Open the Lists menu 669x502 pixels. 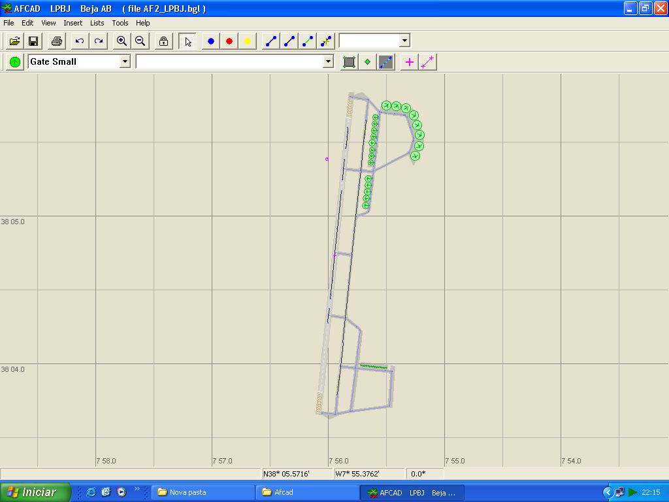click(97, 23)
